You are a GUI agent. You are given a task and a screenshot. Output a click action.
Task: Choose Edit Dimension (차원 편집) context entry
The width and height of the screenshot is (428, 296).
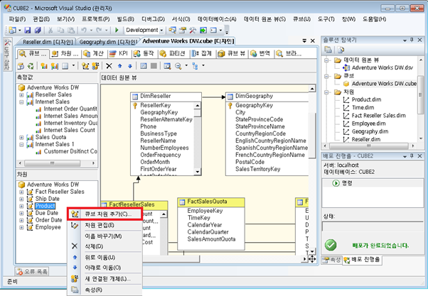[105, 225]
